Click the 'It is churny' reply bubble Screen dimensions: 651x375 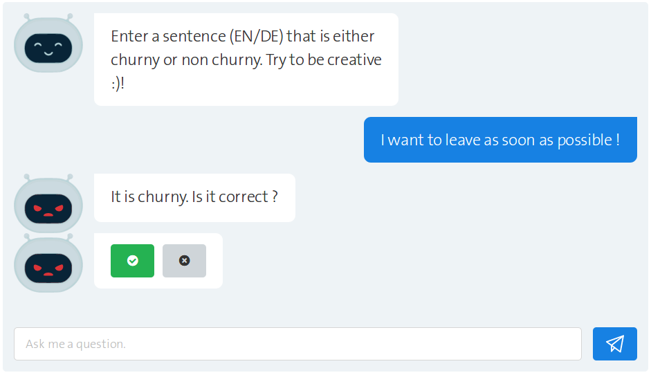[x=194, y=197]
